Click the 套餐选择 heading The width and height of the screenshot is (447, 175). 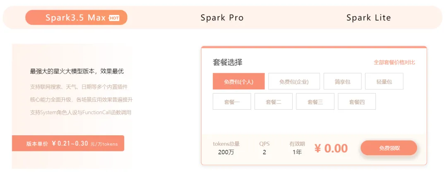tap(227, 62)
